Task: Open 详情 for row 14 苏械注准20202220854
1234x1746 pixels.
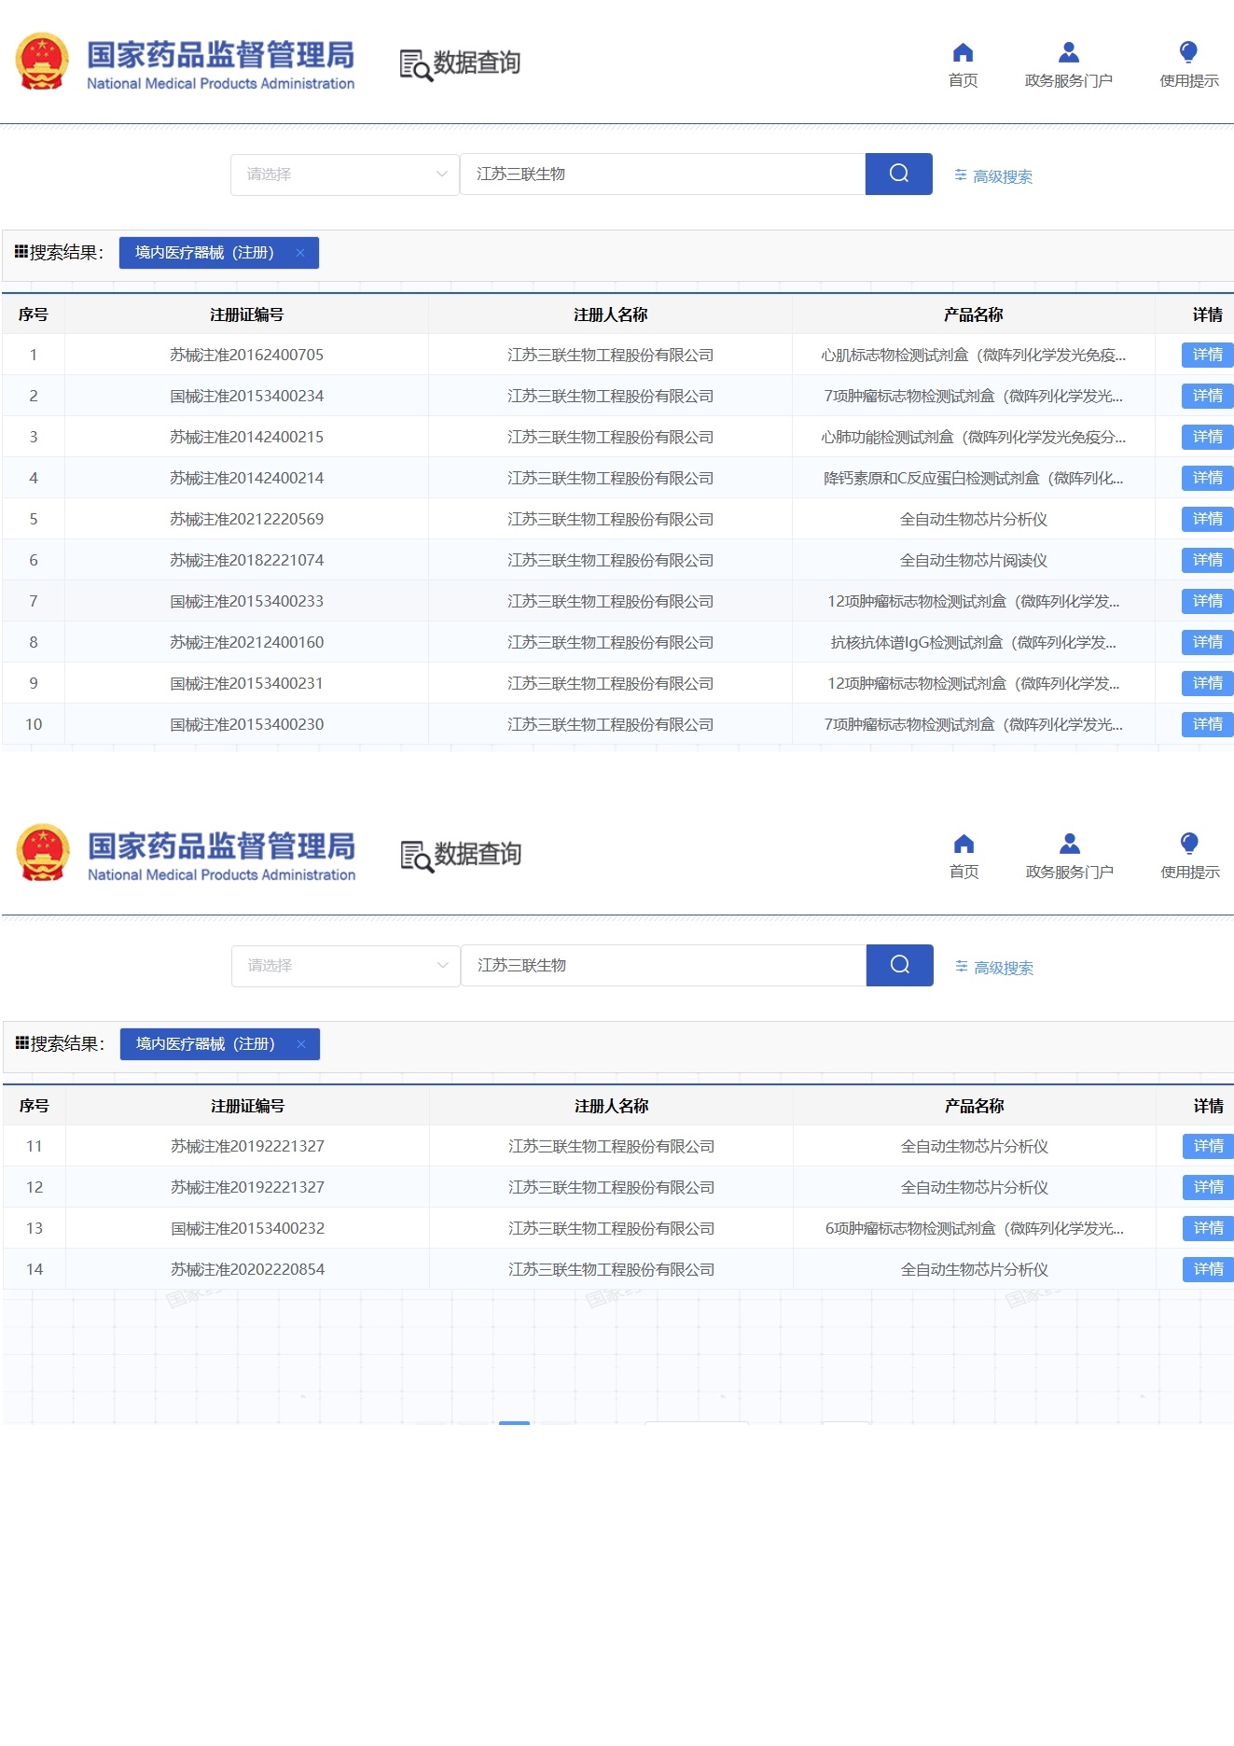Action: point(1209,1269)
